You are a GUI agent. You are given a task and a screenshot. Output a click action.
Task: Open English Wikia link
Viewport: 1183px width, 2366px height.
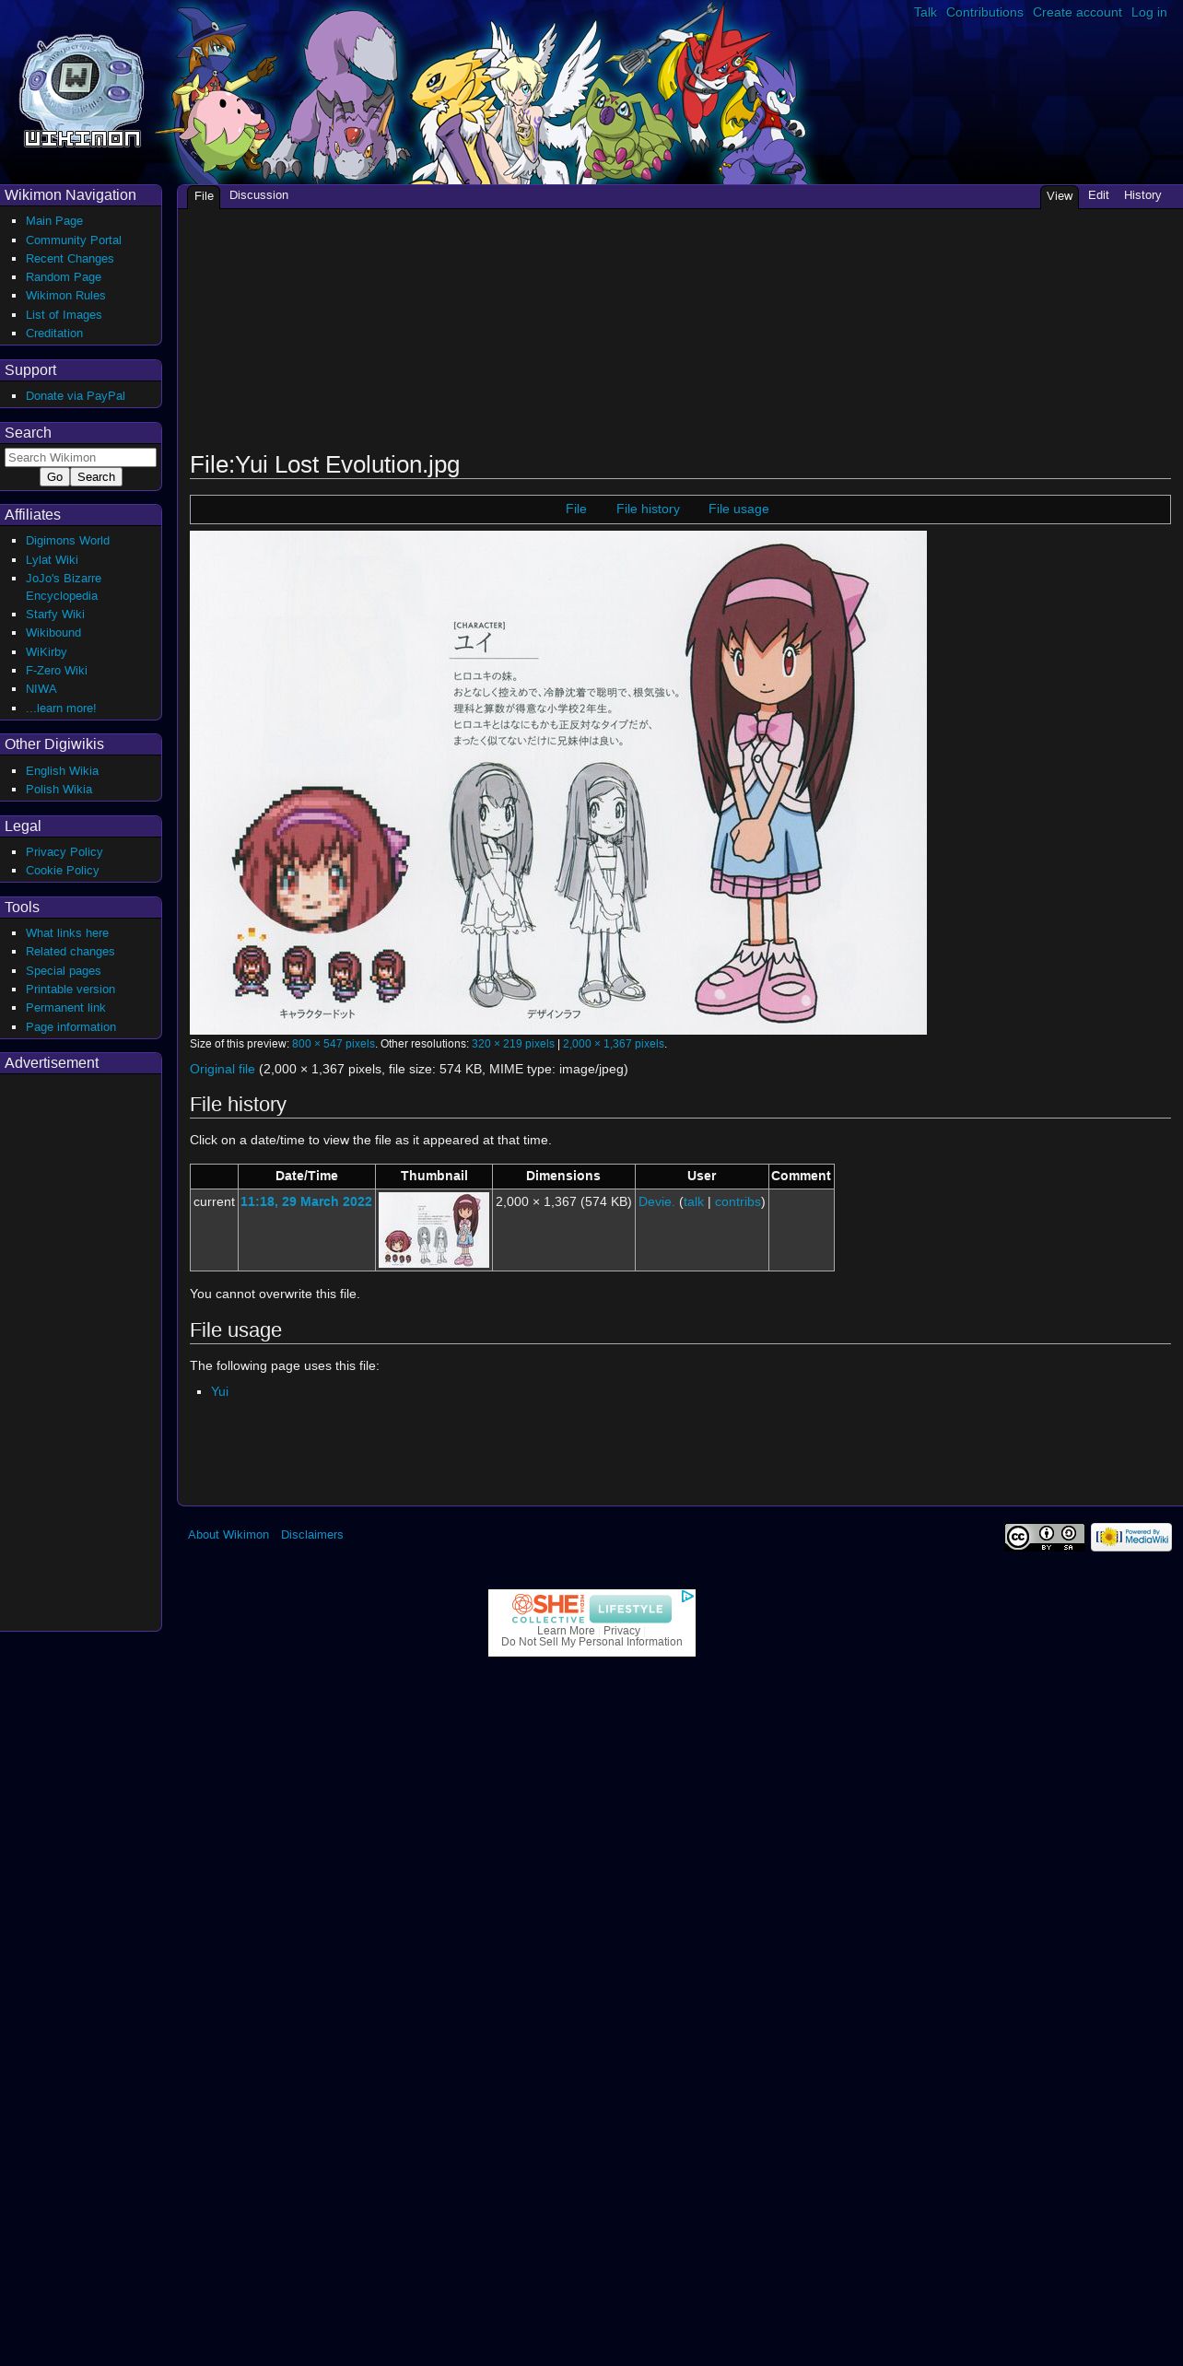[62, 771]
